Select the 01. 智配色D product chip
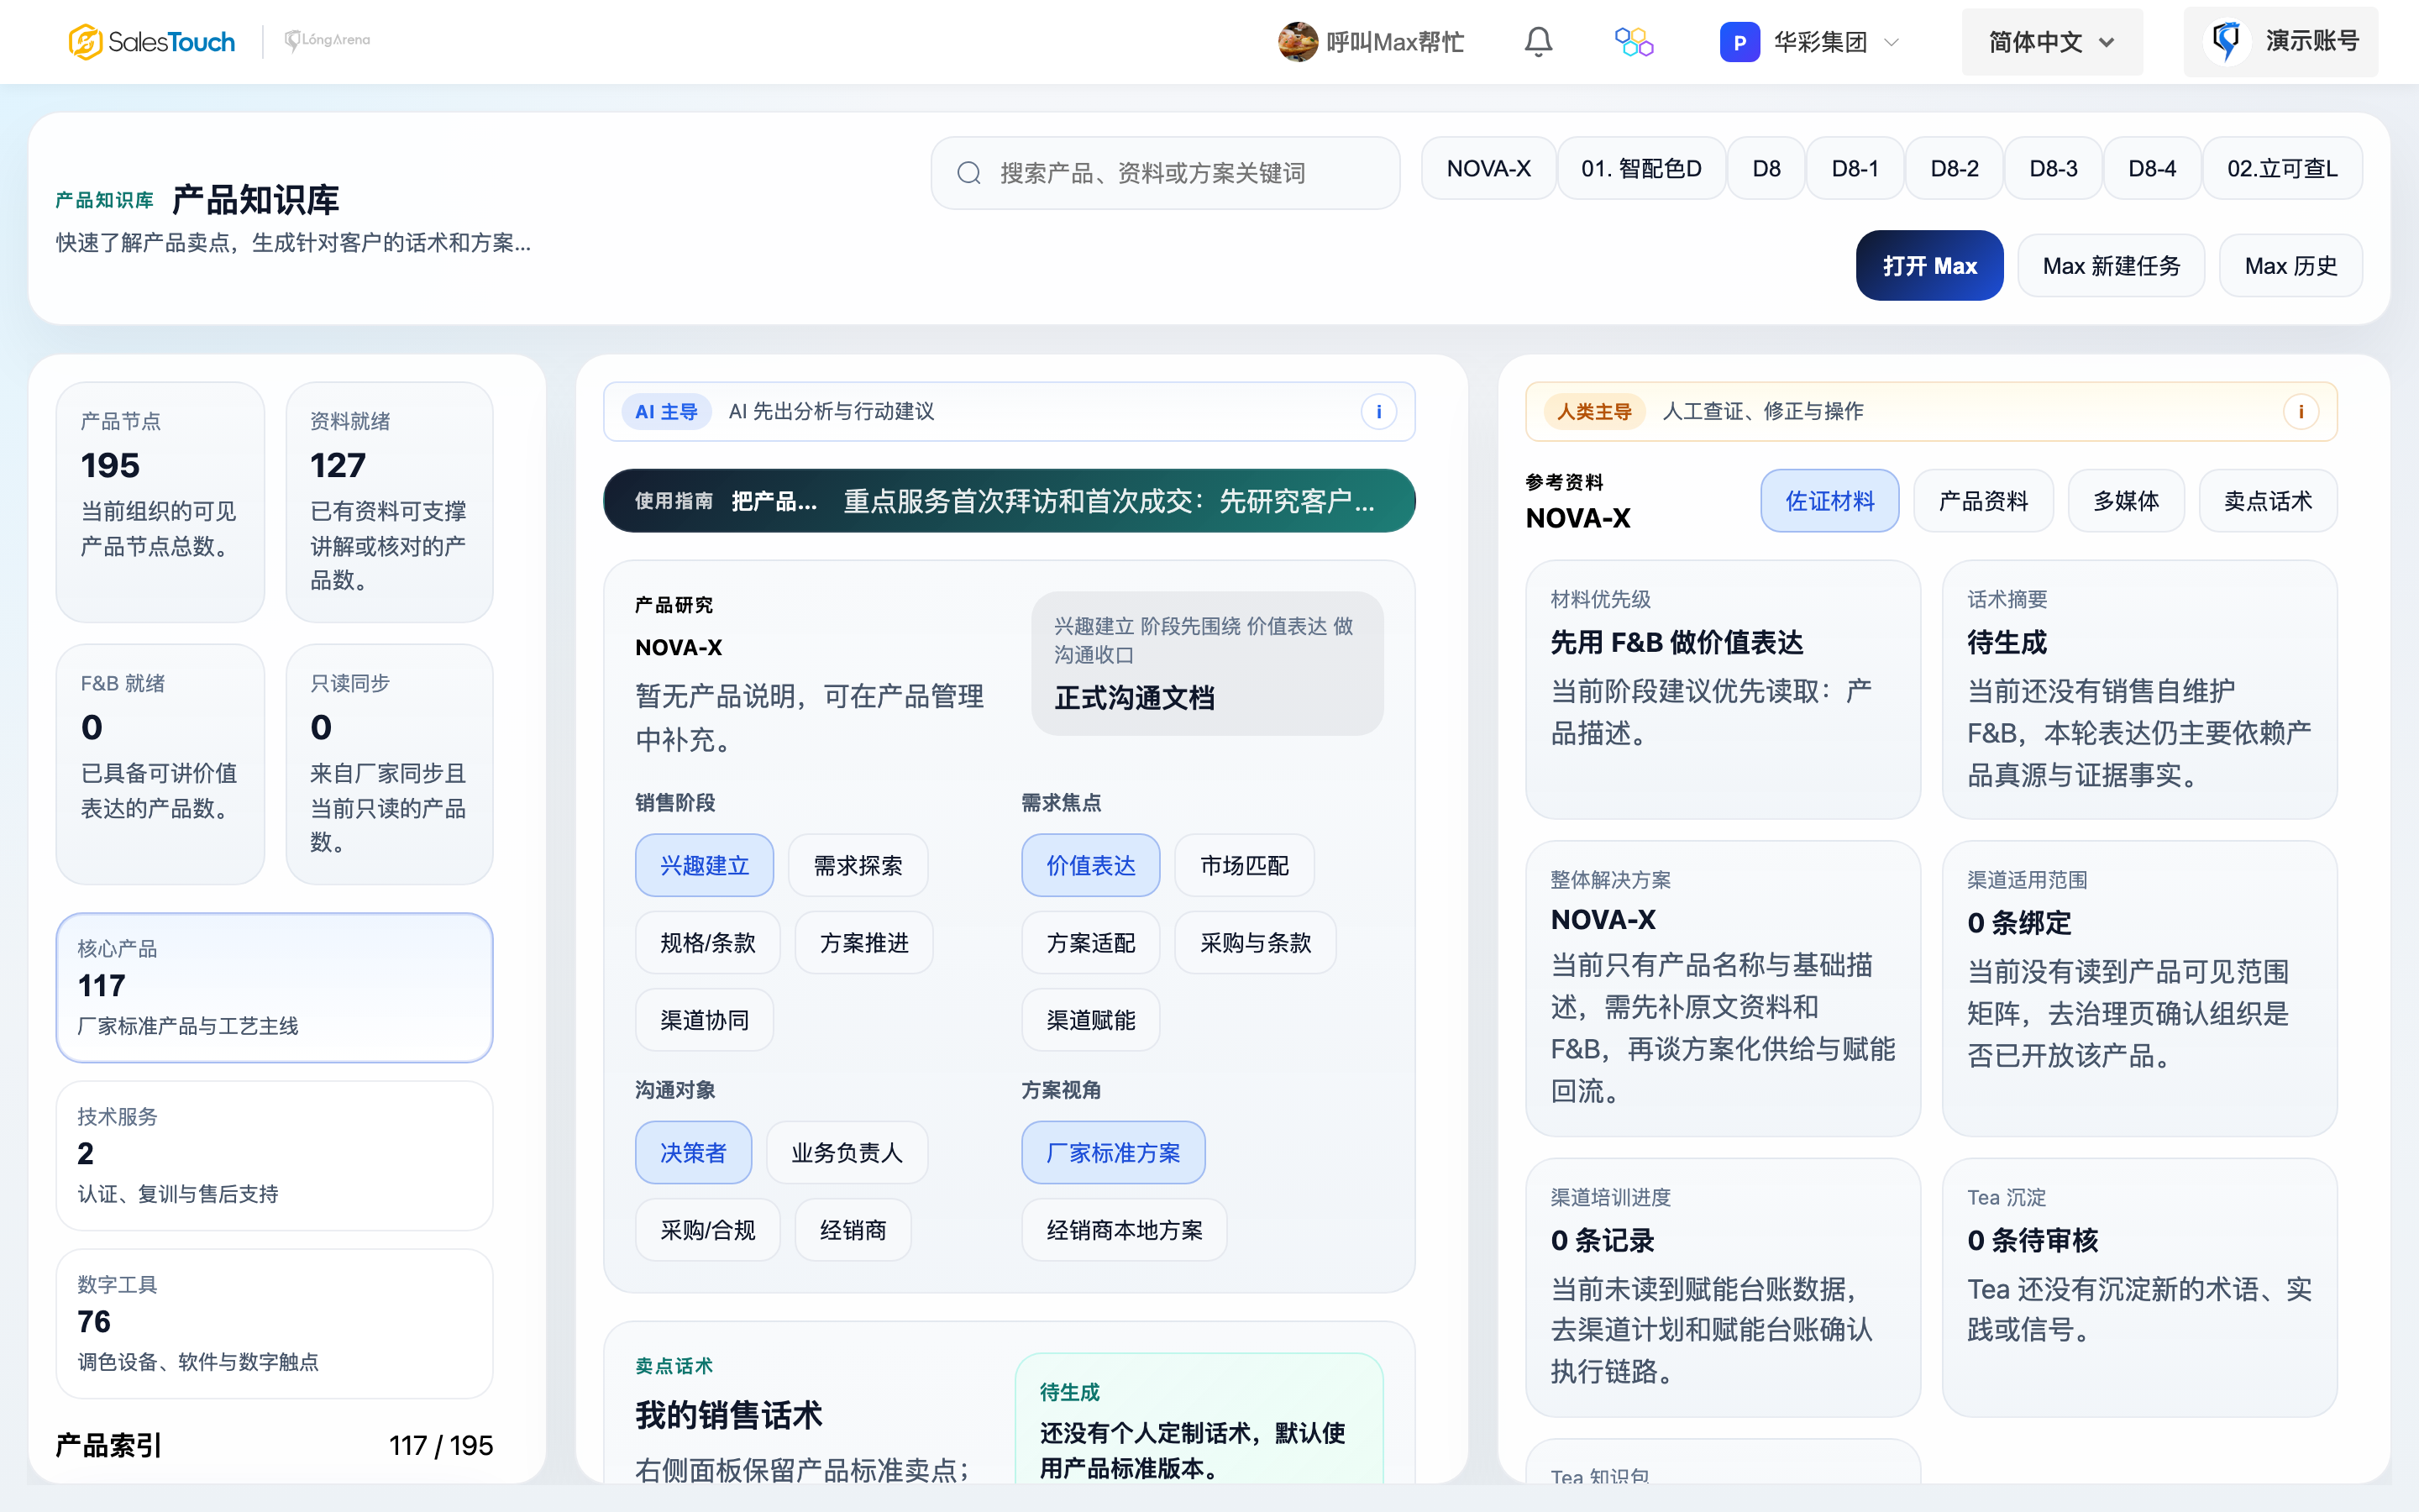The height and width of the screenshot is (1512, 2419). pos(1640,168)
